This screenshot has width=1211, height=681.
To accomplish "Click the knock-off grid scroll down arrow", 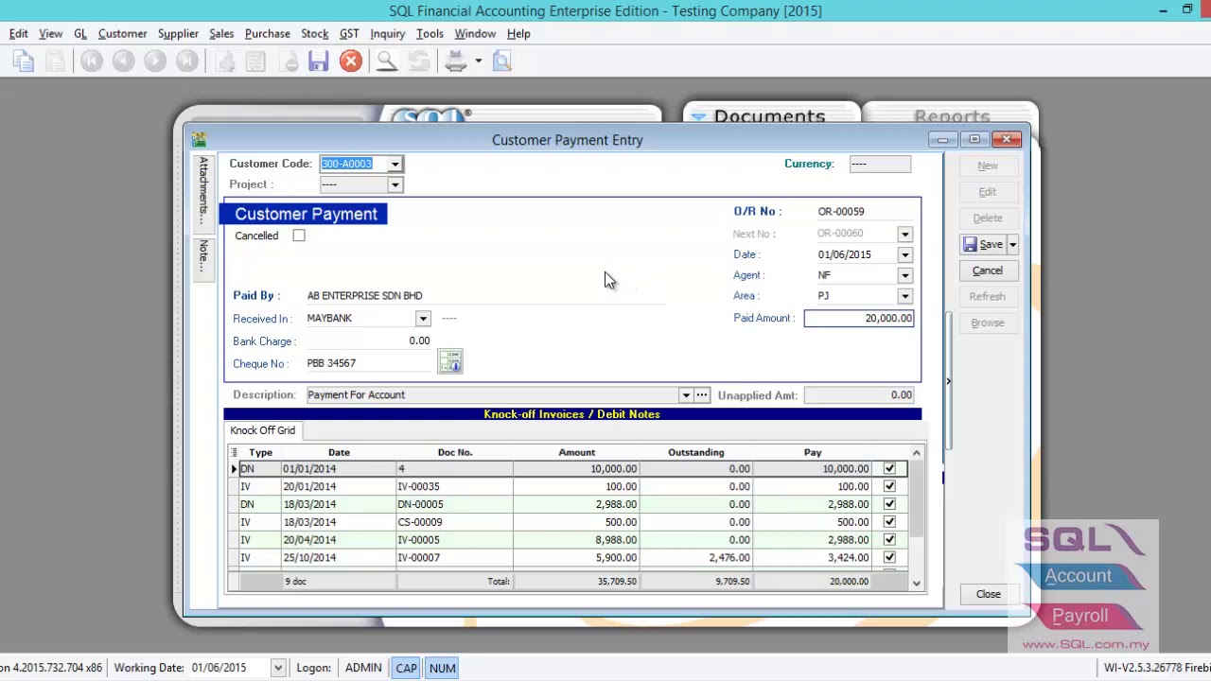I will pos(916,583).
